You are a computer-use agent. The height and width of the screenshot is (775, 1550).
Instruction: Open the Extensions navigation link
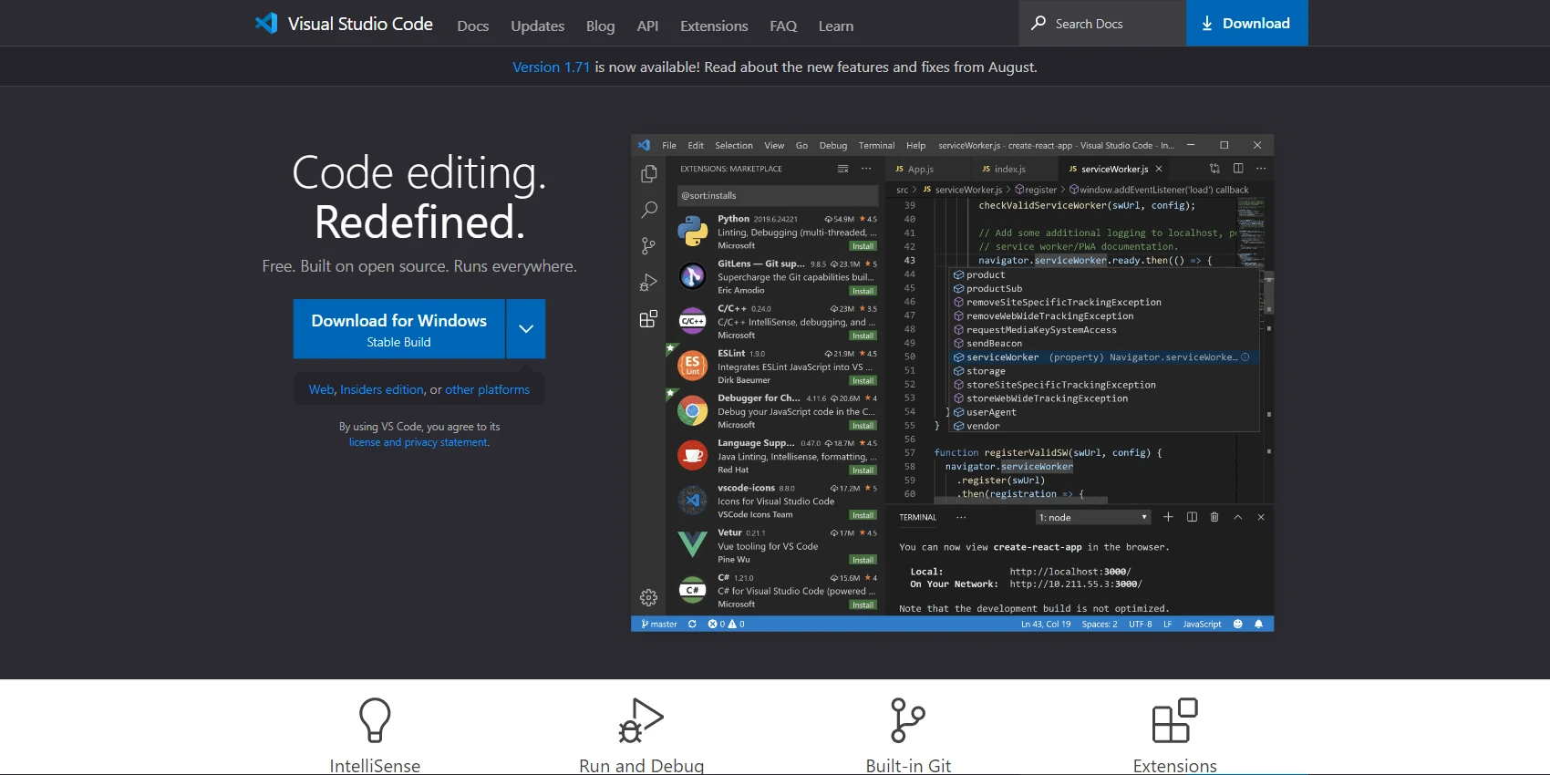tap(714, 26)
